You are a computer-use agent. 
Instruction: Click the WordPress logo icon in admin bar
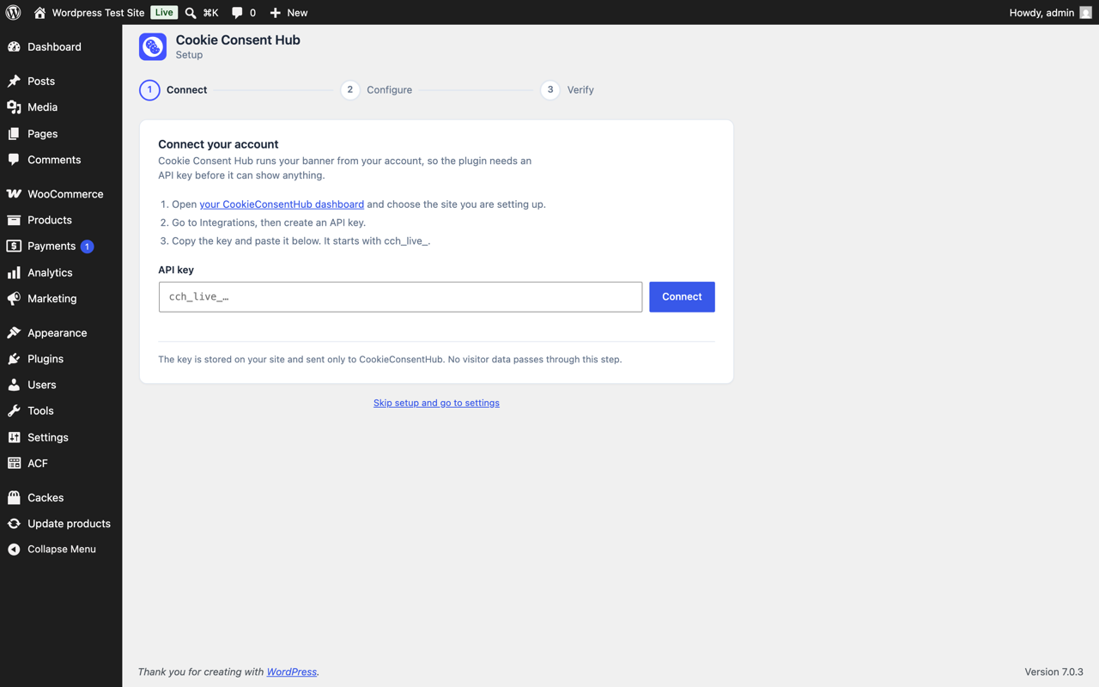click(x=13, y=12)
